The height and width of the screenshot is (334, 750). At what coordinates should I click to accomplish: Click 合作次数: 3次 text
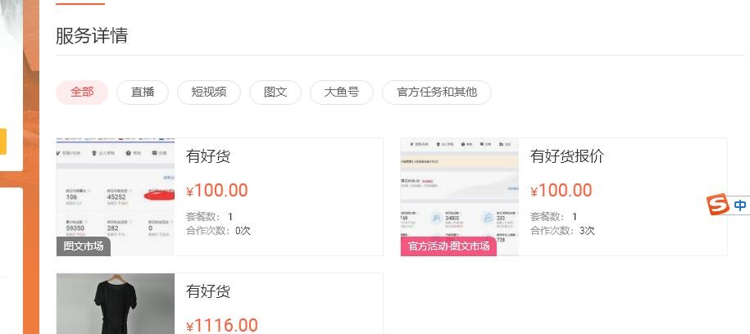click(562, 231)
